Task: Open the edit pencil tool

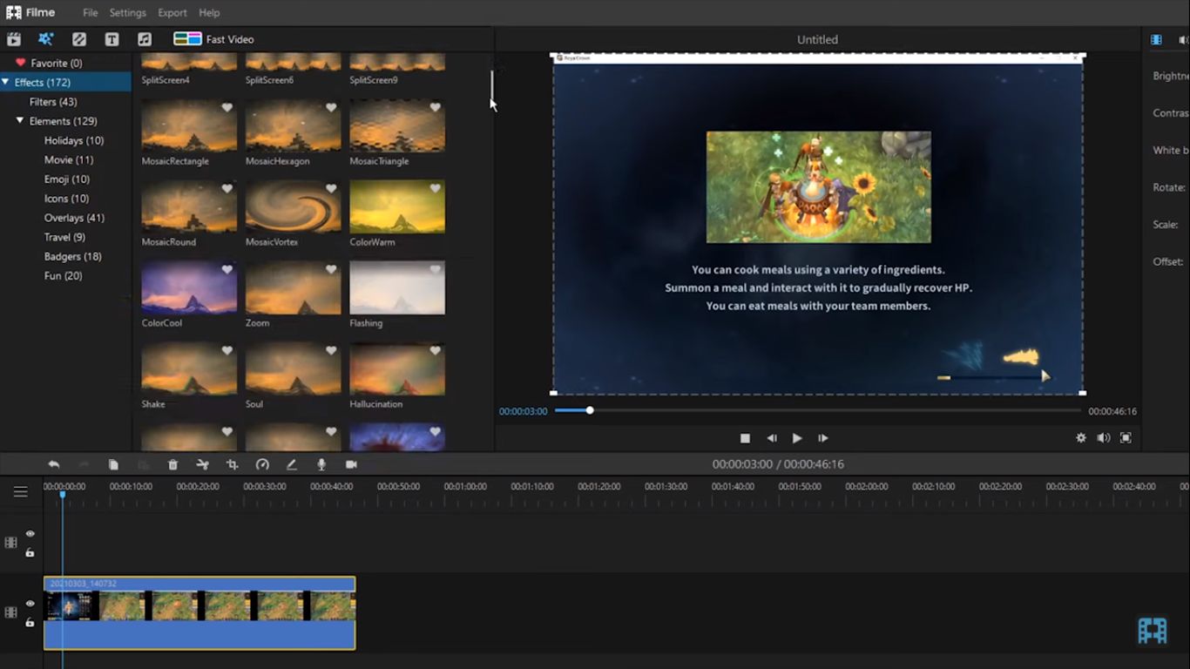Action: [x=292, y=465]
